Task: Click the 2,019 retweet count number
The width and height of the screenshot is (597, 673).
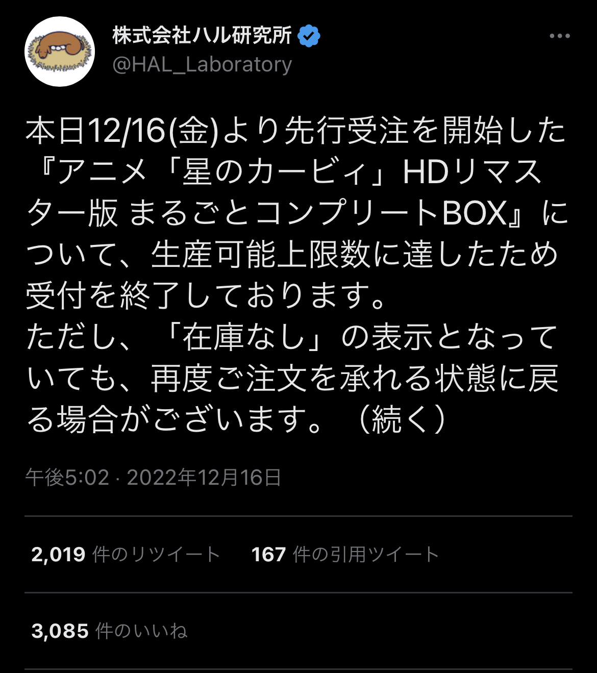Action: 58,555
